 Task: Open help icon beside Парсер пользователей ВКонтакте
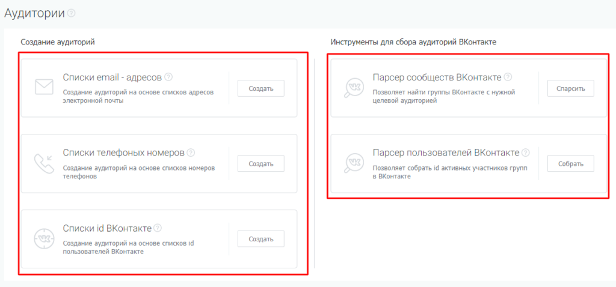point(525,153)
